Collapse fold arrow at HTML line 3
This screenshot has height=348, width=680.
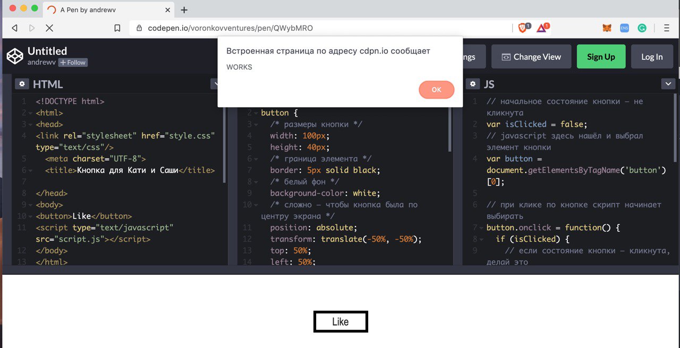pyautogui.click(x=31, y=125)
